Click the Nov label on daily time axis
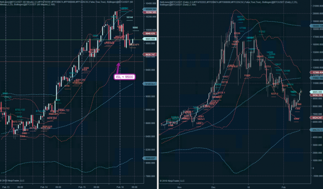This screenshot has width=323, height=189. point(180,187)
